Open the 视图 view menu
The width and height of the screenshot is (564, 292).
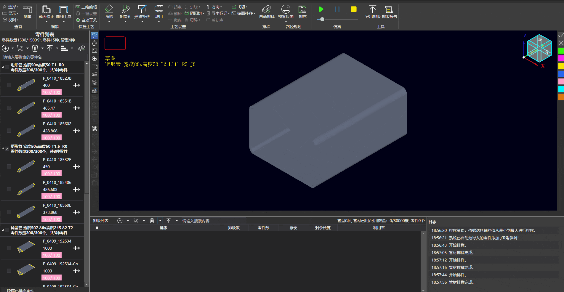coord(11,20)
